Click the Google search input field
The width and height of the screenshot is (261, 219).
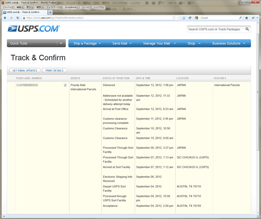(x=219, y=18)
